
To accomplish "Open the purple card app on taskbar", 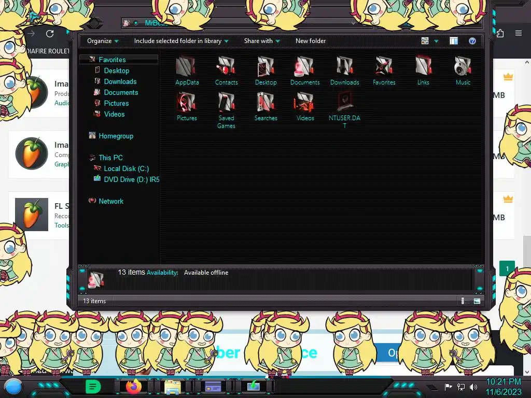I will coord(213,387).
